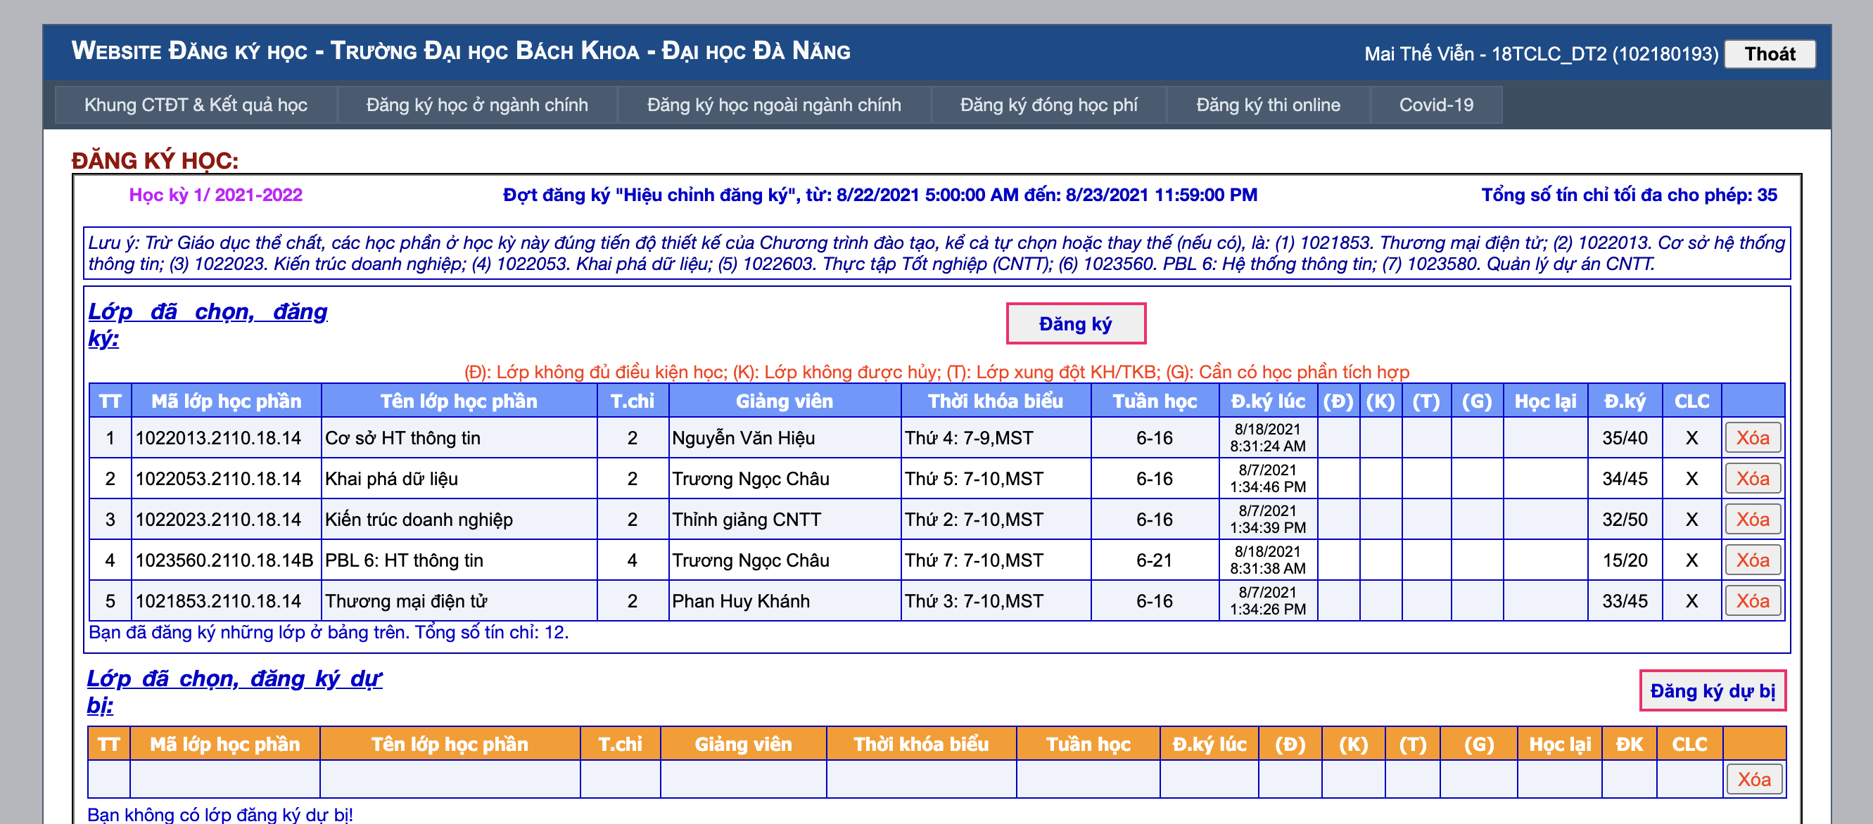Screen dimensions: 1873x824
Task: Click enrollment count 34/45
Action: 1625,479
